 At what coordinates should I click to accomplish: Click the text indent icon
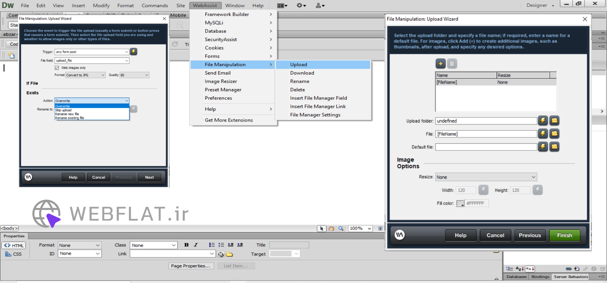(x=240, y=245)
